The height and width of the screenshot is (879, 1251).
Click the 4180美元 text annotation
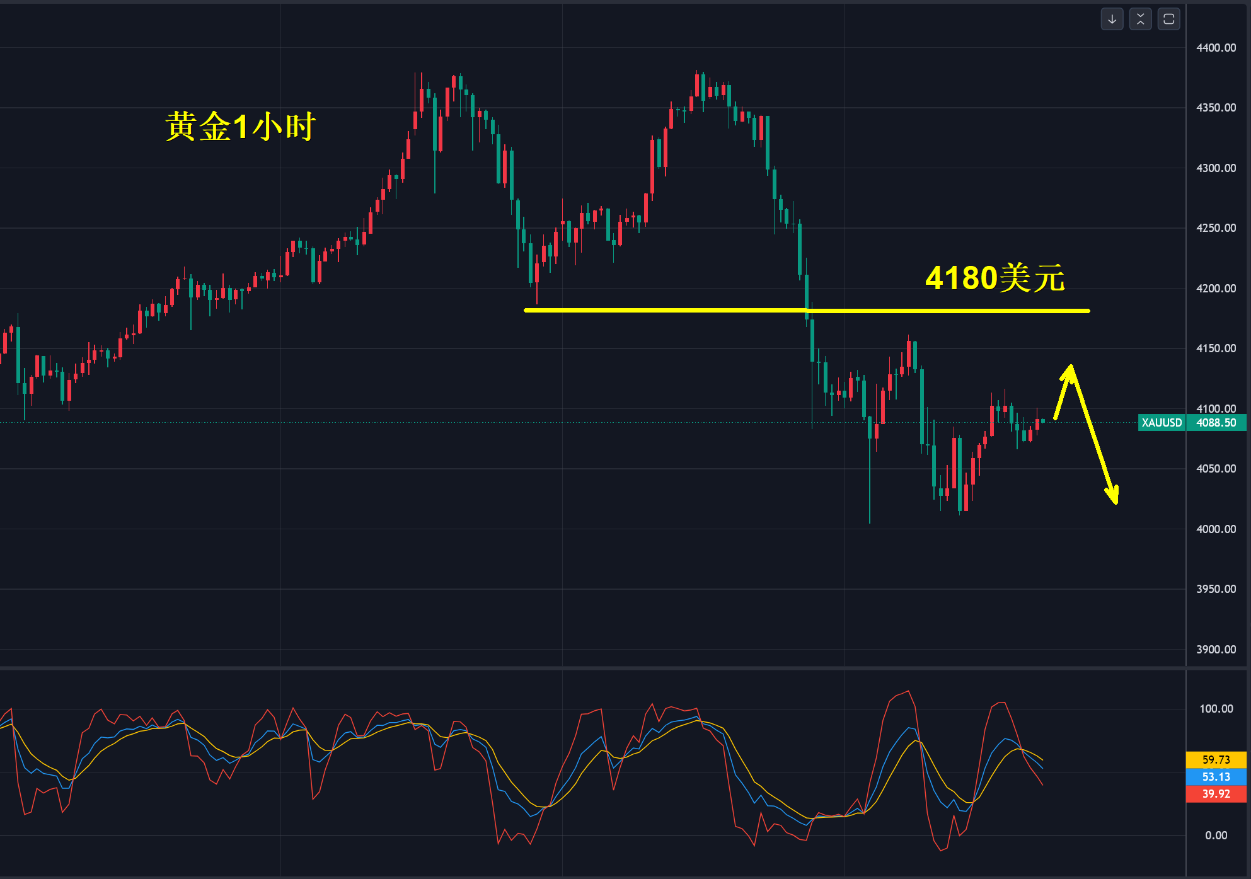pos(994,278)
